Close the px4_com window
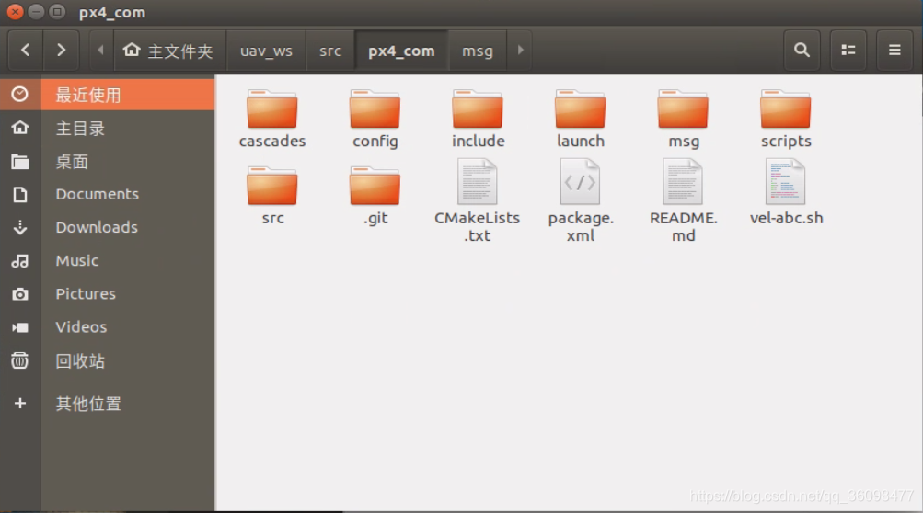This screenshot has height=513, width=923. (16, 12)
